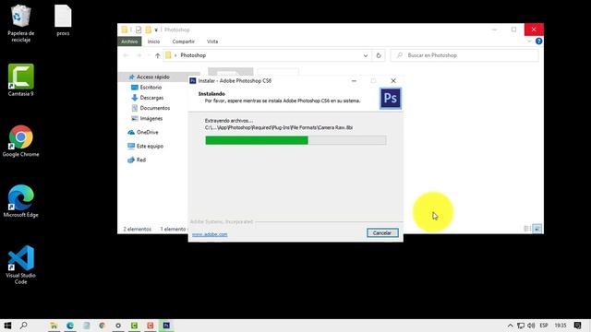Switch to details view in Explorer

pos(527,229)
